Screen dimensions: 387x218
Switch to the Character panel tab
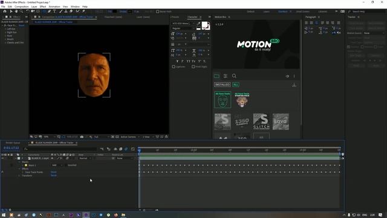[192, 17]
